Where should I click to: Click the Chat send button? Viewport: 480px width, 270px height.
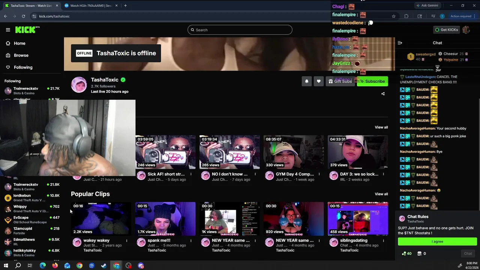coord(468,253)
